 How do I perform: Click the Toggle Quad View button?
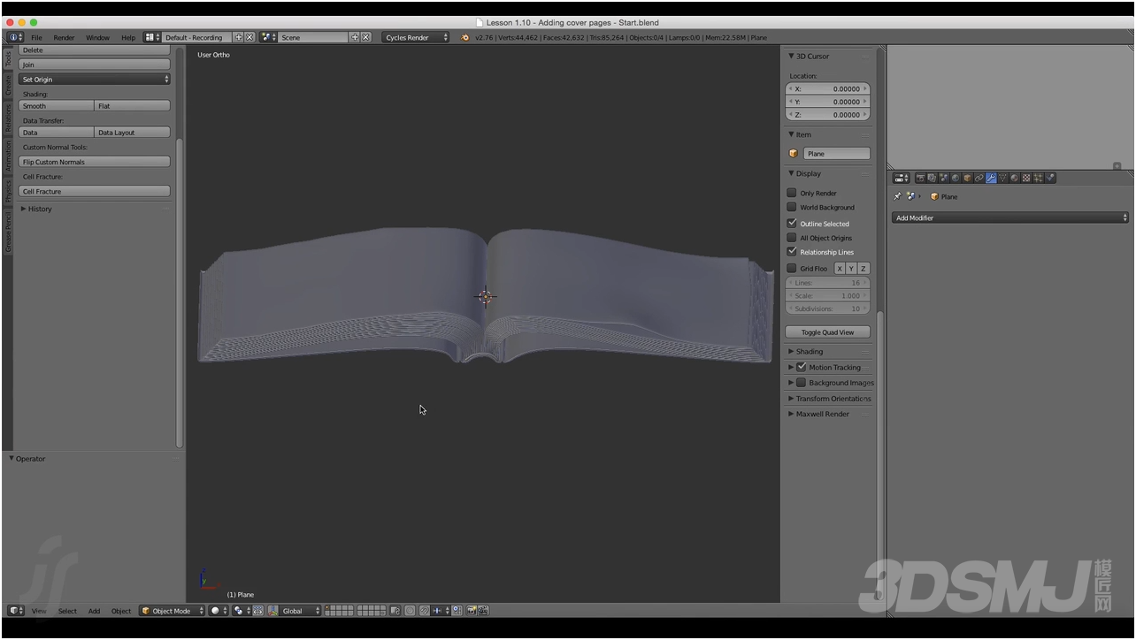828,331
